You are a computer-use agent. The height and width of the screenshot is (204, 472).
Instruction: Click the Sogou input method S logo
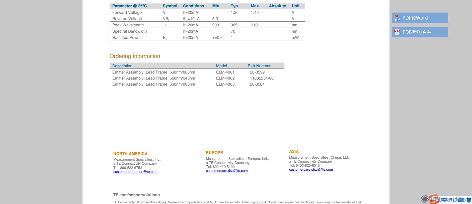tap(434, 199)
